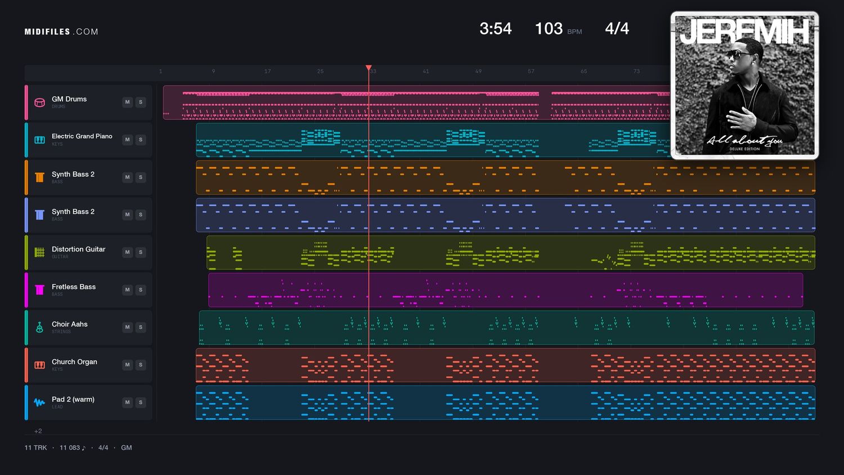Solo the GM Drums track
Screen dimensions: 844x475
pyautogui.click(x=141, y=102)
